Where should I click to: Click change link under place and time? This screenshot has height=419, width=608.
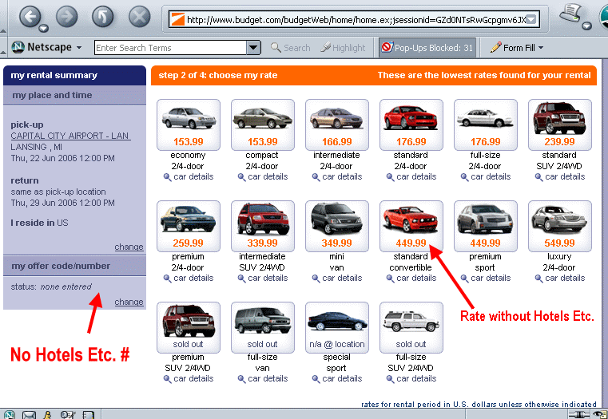129,247
